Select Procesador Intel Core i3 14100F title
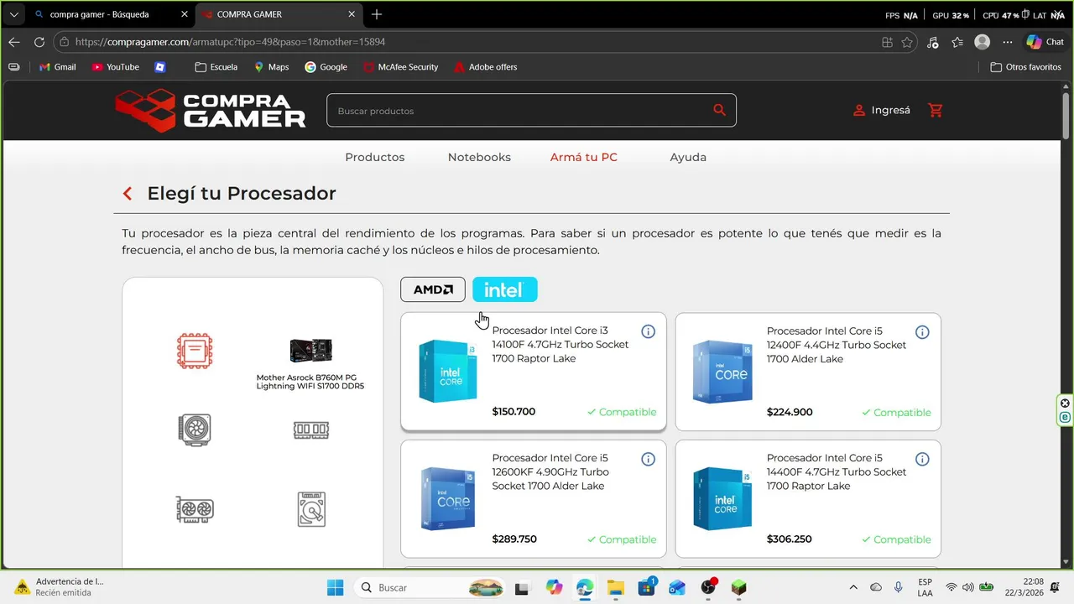 coord(560,345)
